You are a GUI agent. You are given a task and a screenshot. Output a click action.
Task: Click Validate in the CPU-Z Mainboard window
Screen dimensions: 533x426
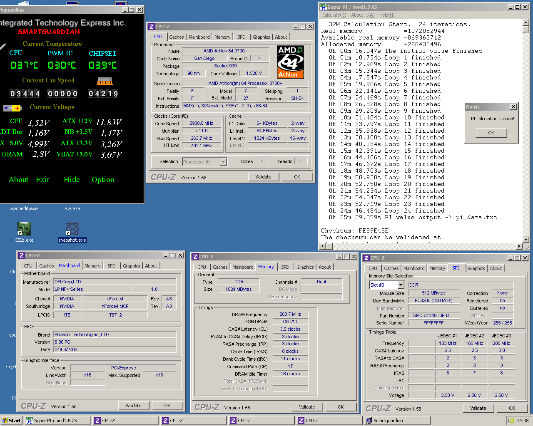pyautogui.click(x=134, y=406)
